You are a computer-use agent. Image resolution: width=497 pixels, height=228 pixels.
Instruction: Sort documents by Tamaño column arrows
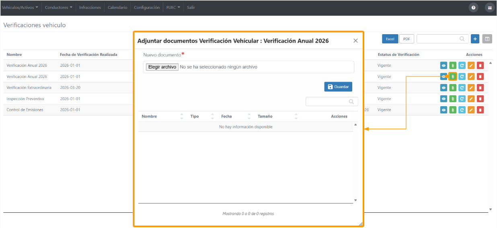coord(296,116)
